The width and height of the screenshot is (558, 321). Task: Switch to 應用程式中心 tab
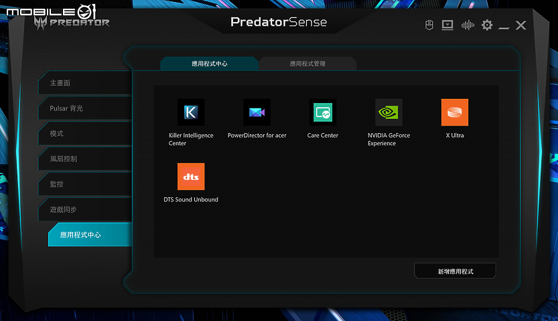pyautogui.click(x=209, y=64)
